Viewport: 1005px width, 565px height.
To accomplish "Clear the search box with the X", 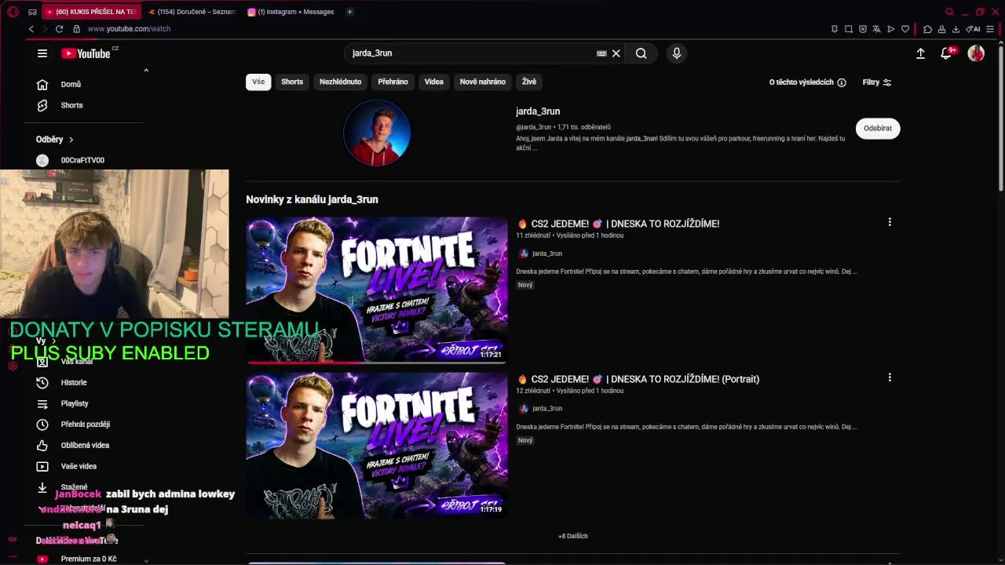I will (616, 53).
